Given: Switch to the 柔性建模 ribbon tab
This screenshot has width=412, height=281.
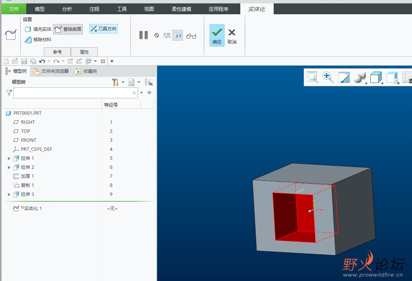Looking at the screenshot, I should pyautogui.click(x=181, y=9).
